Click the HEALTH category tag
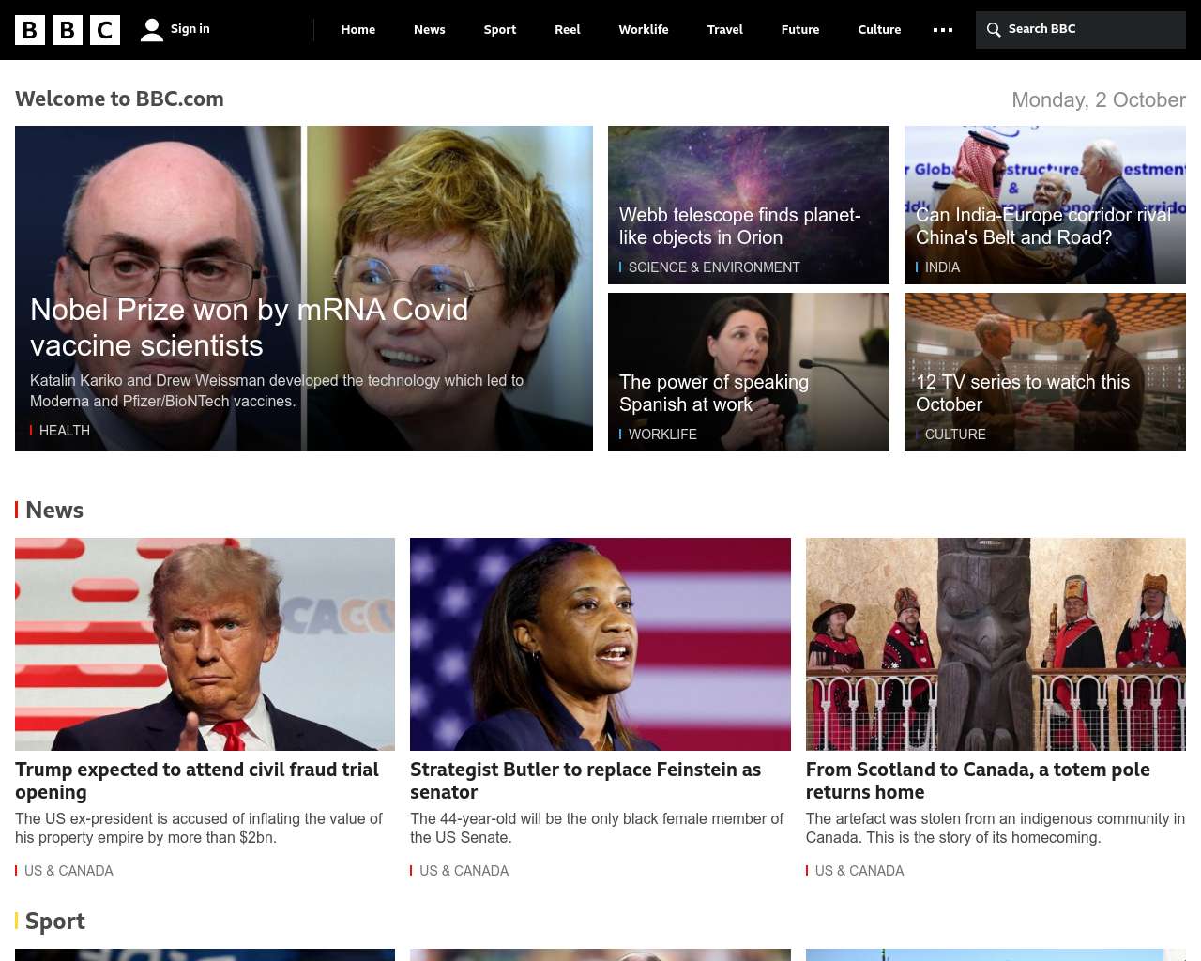Image resolution: width=1201 pixels, height=961 pixels. [x=65, y=431]
